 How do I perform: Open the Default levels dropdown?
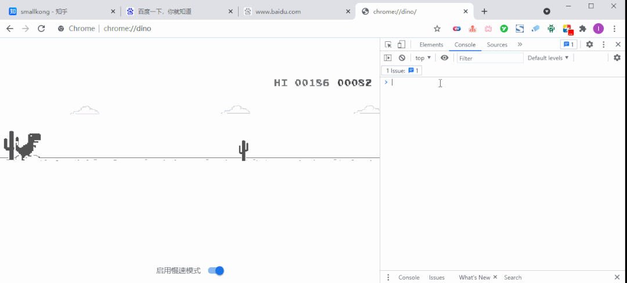(x=548, y=58)
